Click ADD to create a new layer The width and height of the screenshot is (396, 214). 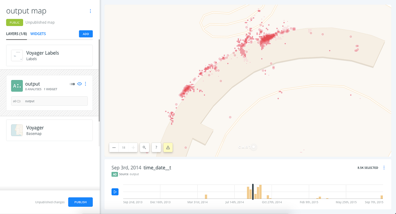click(85, 34)
